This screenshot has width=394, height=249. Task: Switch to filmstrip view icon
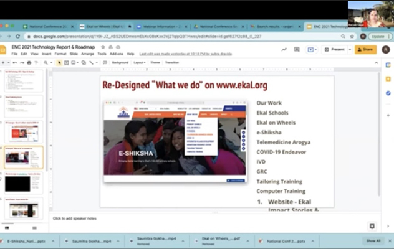pyautogui.click(x=7, y=227)
